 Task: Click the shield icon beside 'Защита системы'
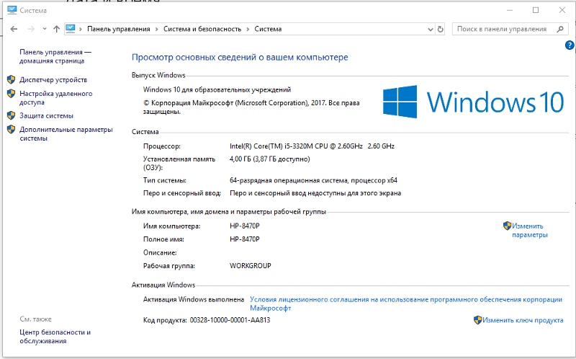point(11,115)
